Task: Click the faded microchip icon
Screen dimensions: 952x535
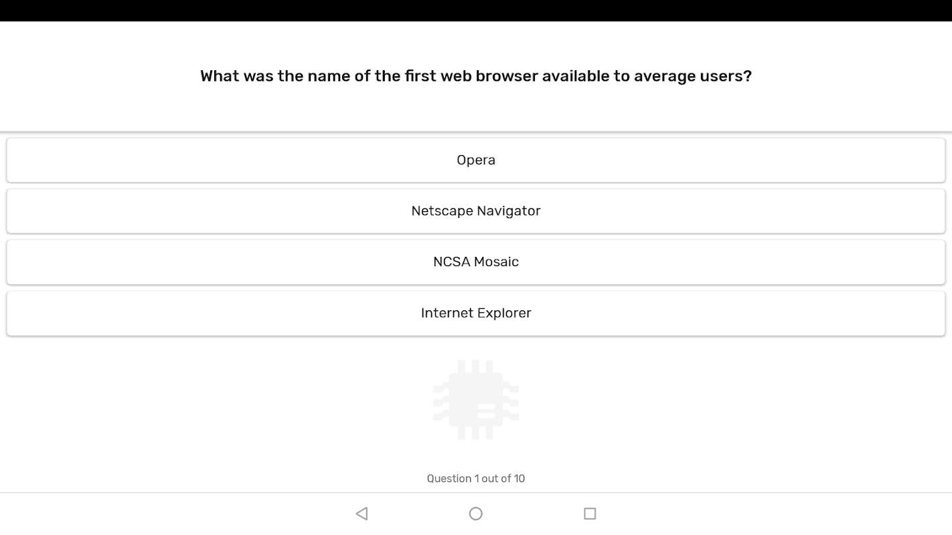Action: click(476, 400)
